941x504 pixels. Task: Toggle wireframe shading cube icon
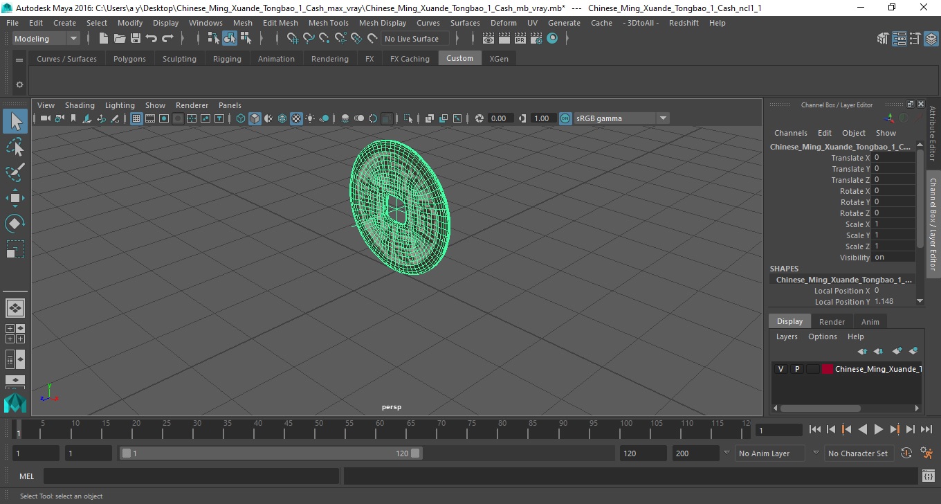[241, 118]
